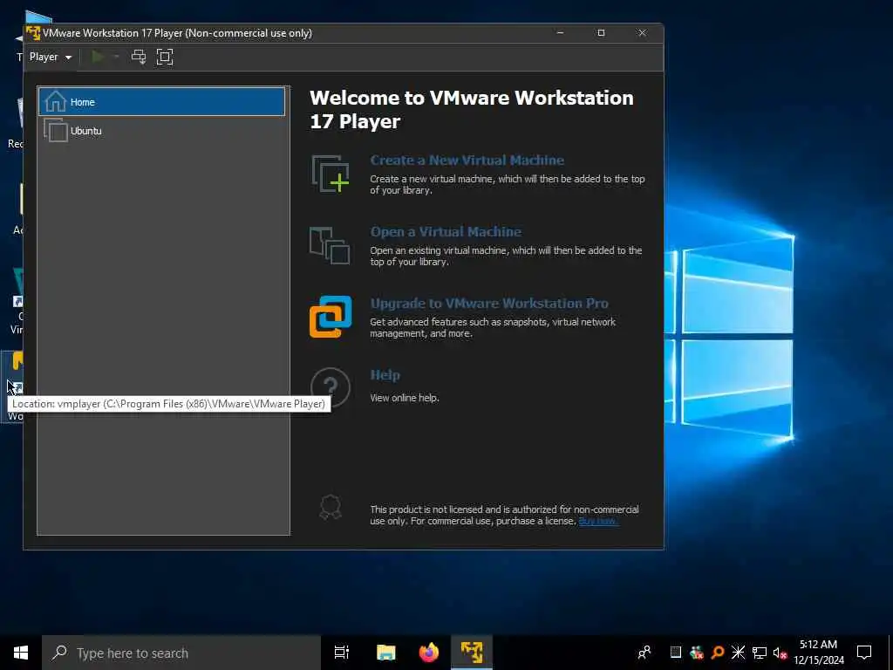Click the white asterisk tray icon
Image resolution: width=893 pixels, height=670 pixels.
click(738, 652)
